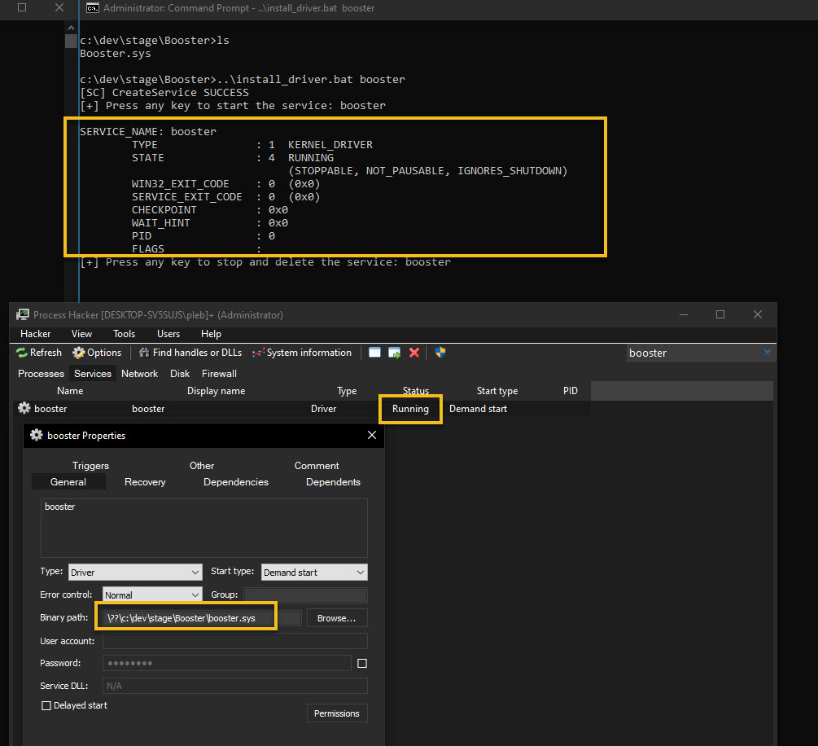Close the booster Properties dialog
Screen dimensions: 818x746
pyautogui.click(x=372, y=435)
